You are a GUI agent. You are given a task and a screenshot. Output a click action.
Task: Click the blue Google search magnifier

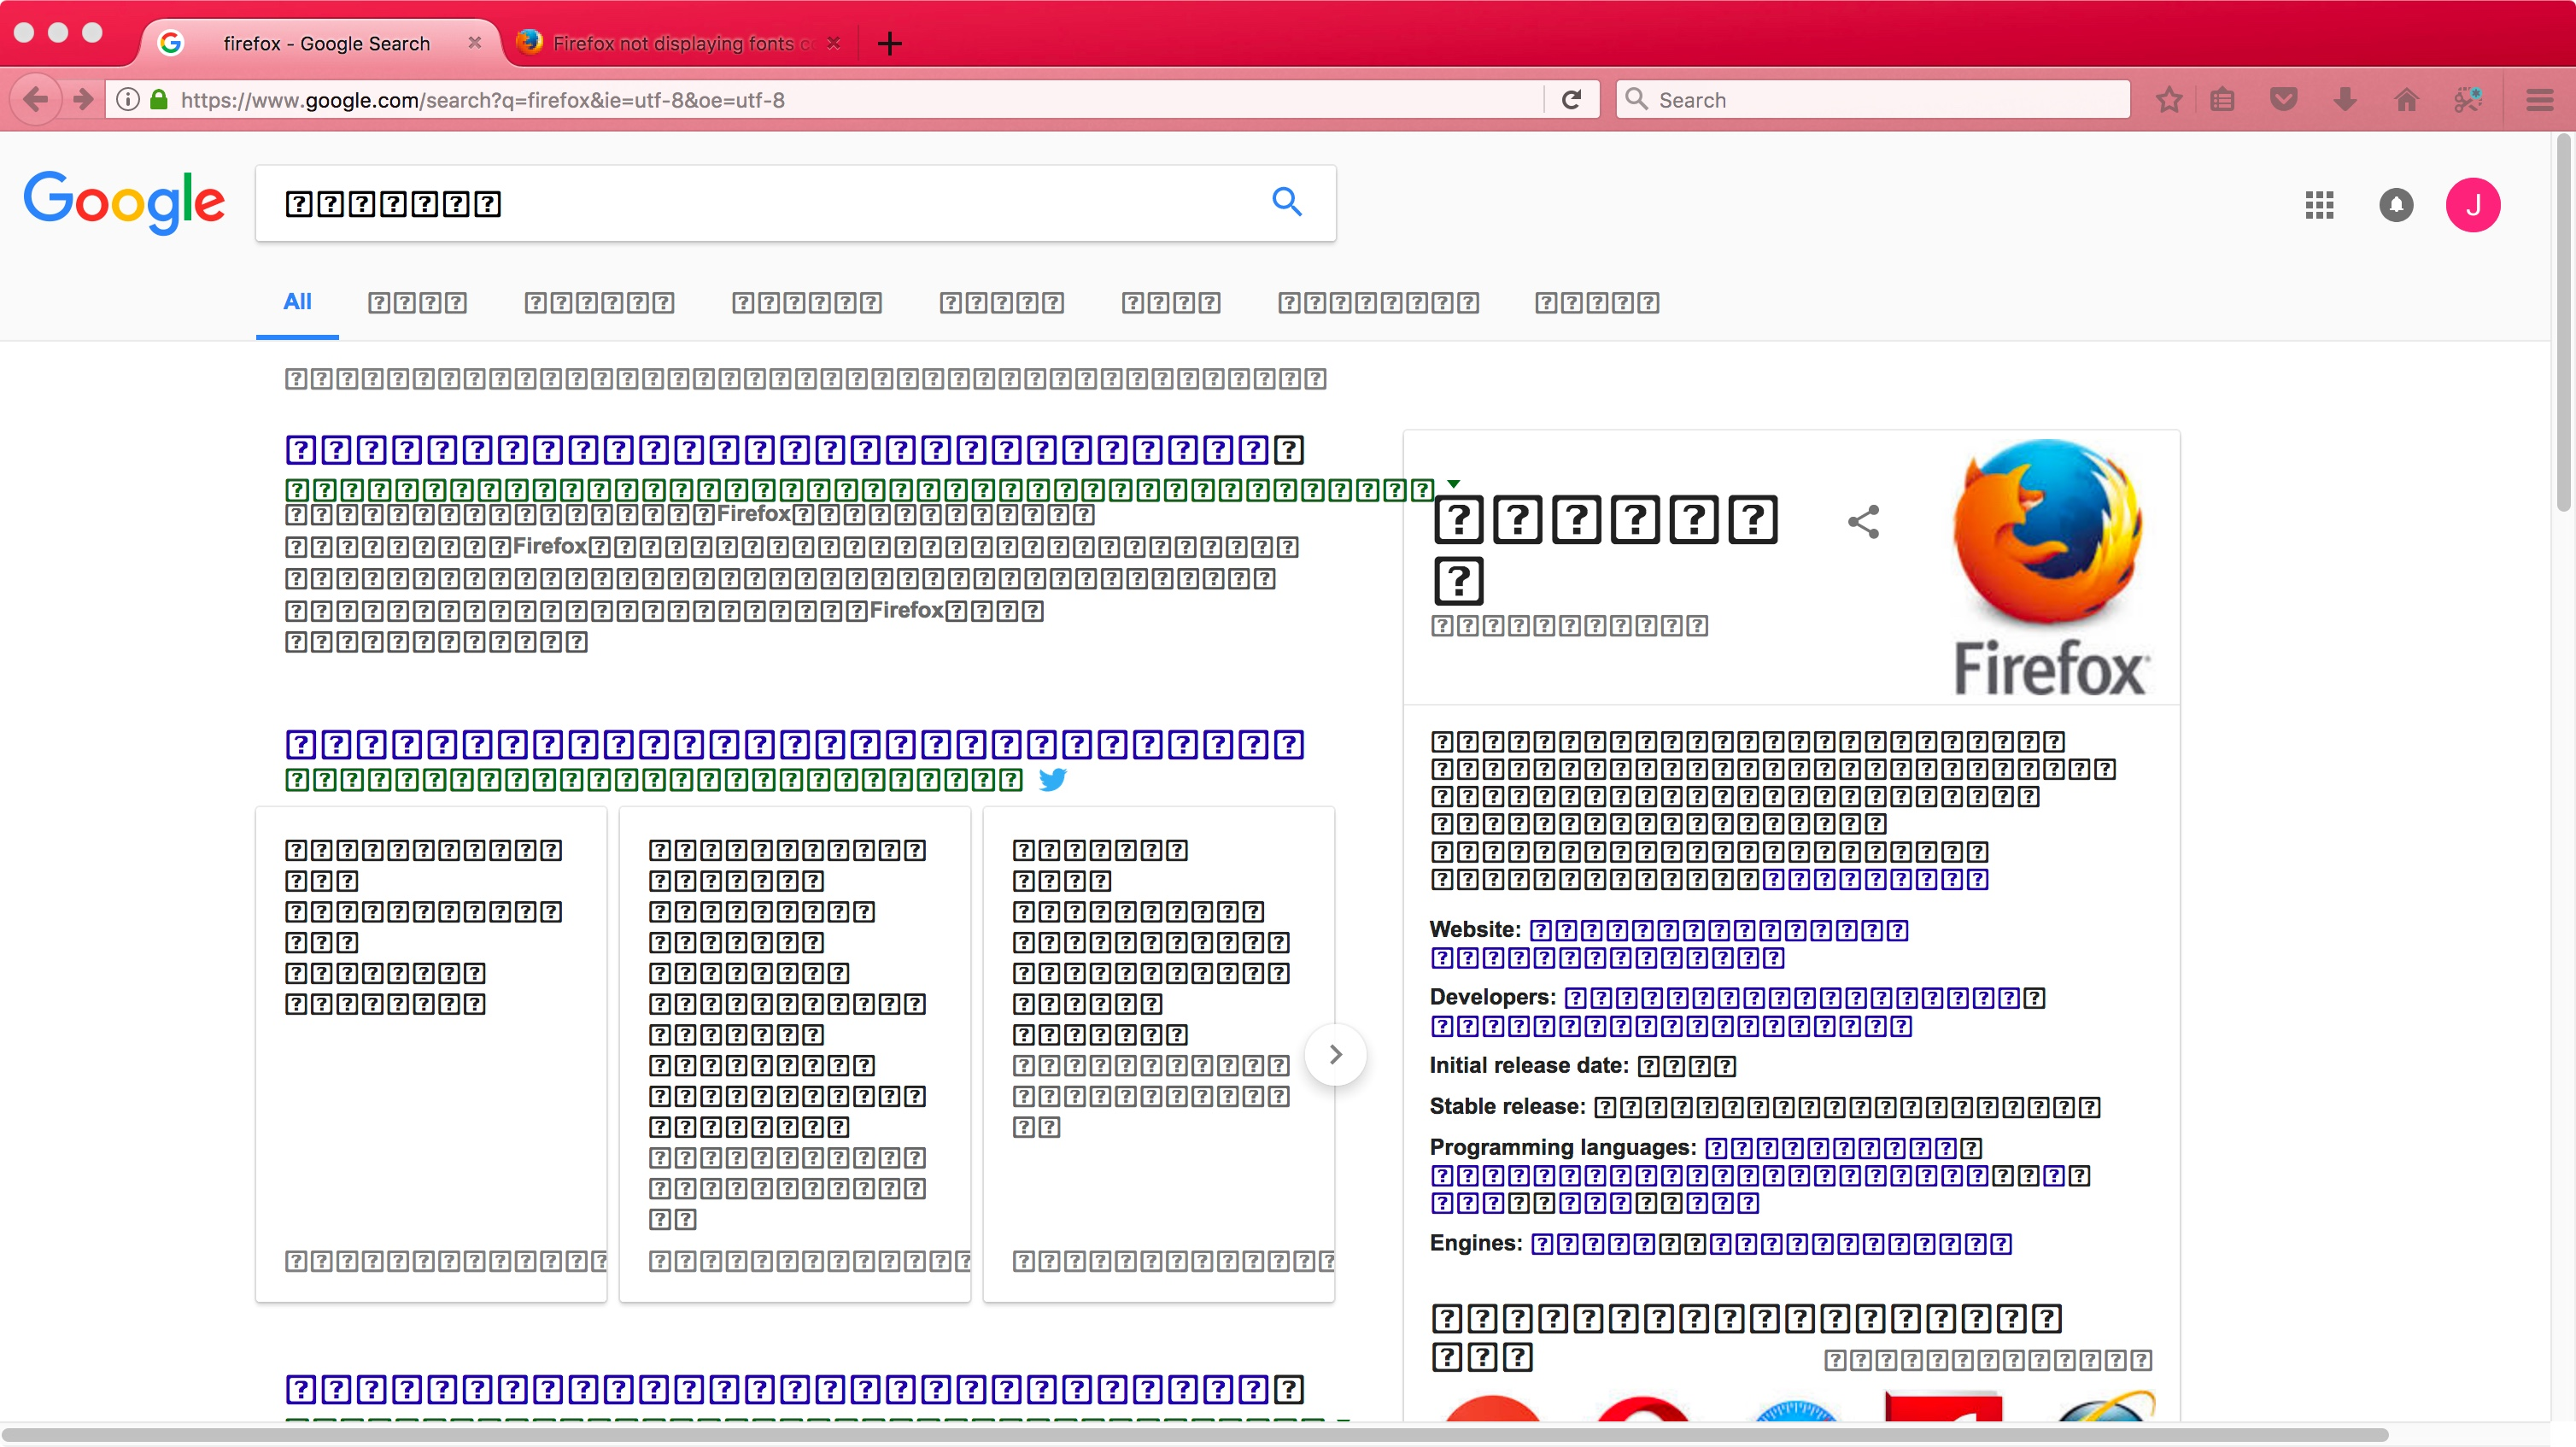pos(1286,202)
